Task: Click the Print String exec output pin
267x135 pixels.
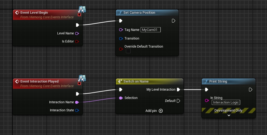Action: tap(251, 90)
